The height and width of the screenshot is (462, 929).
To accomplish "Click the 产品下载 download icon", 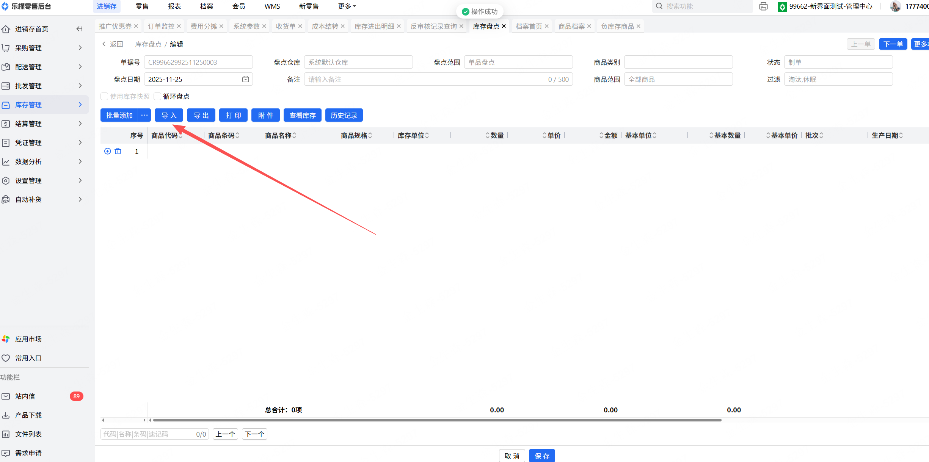I will click(x=6, y=415).
